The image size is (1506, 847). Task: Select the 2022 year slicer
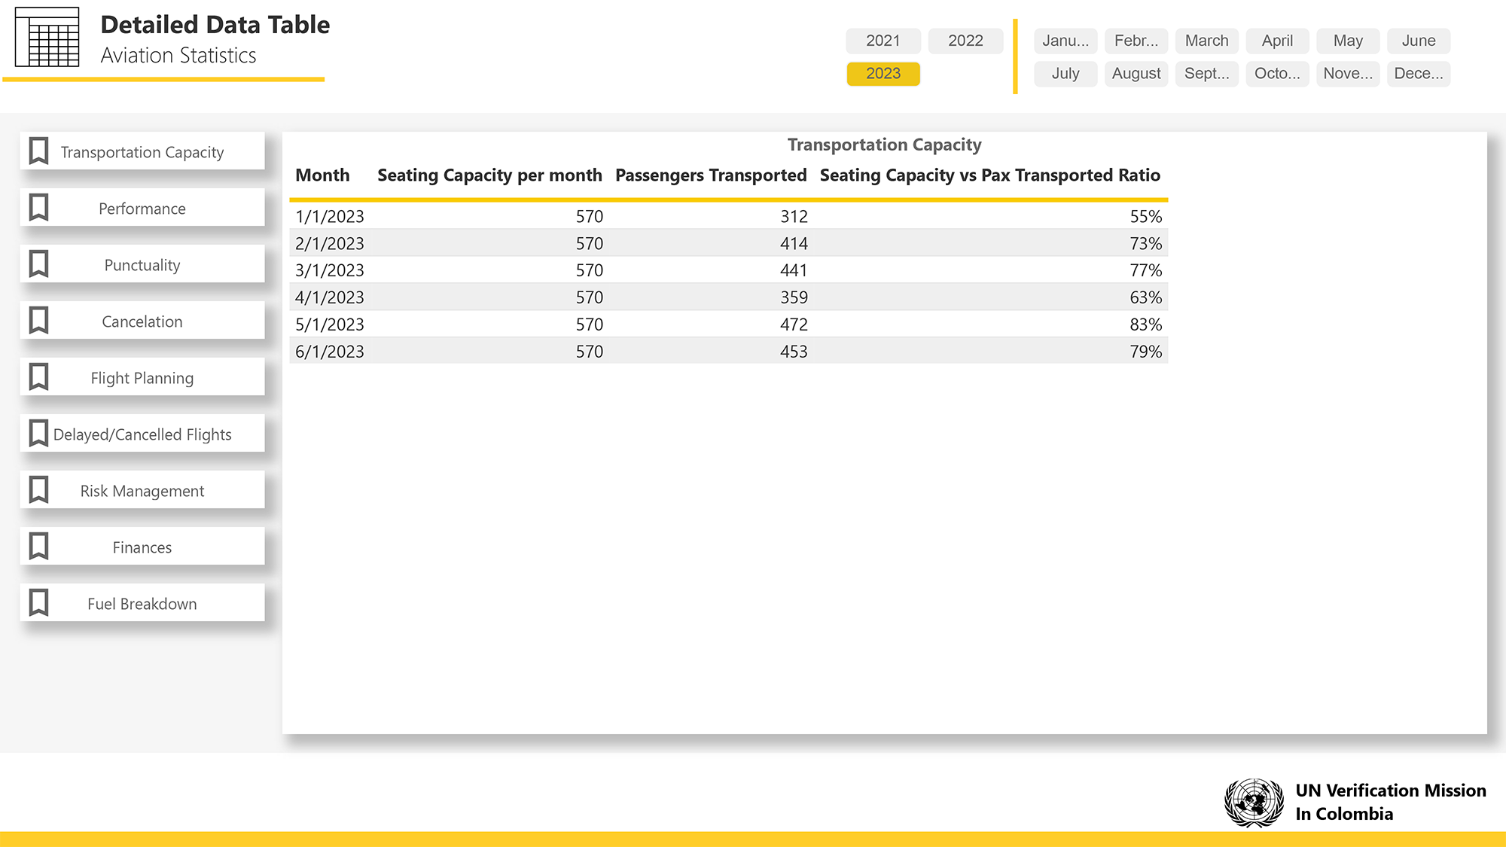click(965, 41)
